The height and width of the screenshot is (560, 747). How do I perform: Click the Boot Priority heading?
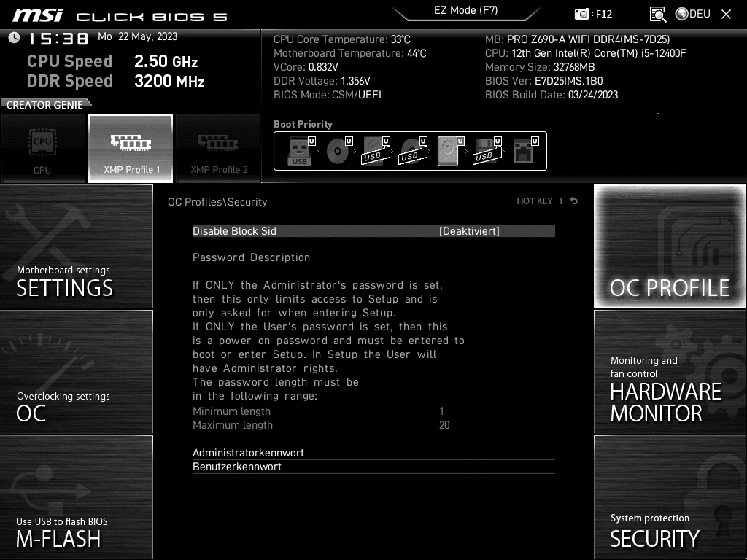pyautogui.click(x=303, y=124)
